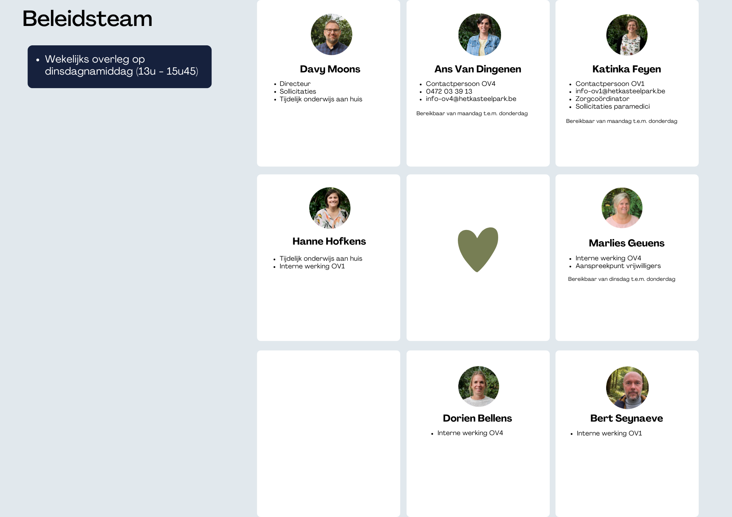Click the phone number 0472 03 39 13
Screen dimensions: 732x517
(x=449, y=91)
